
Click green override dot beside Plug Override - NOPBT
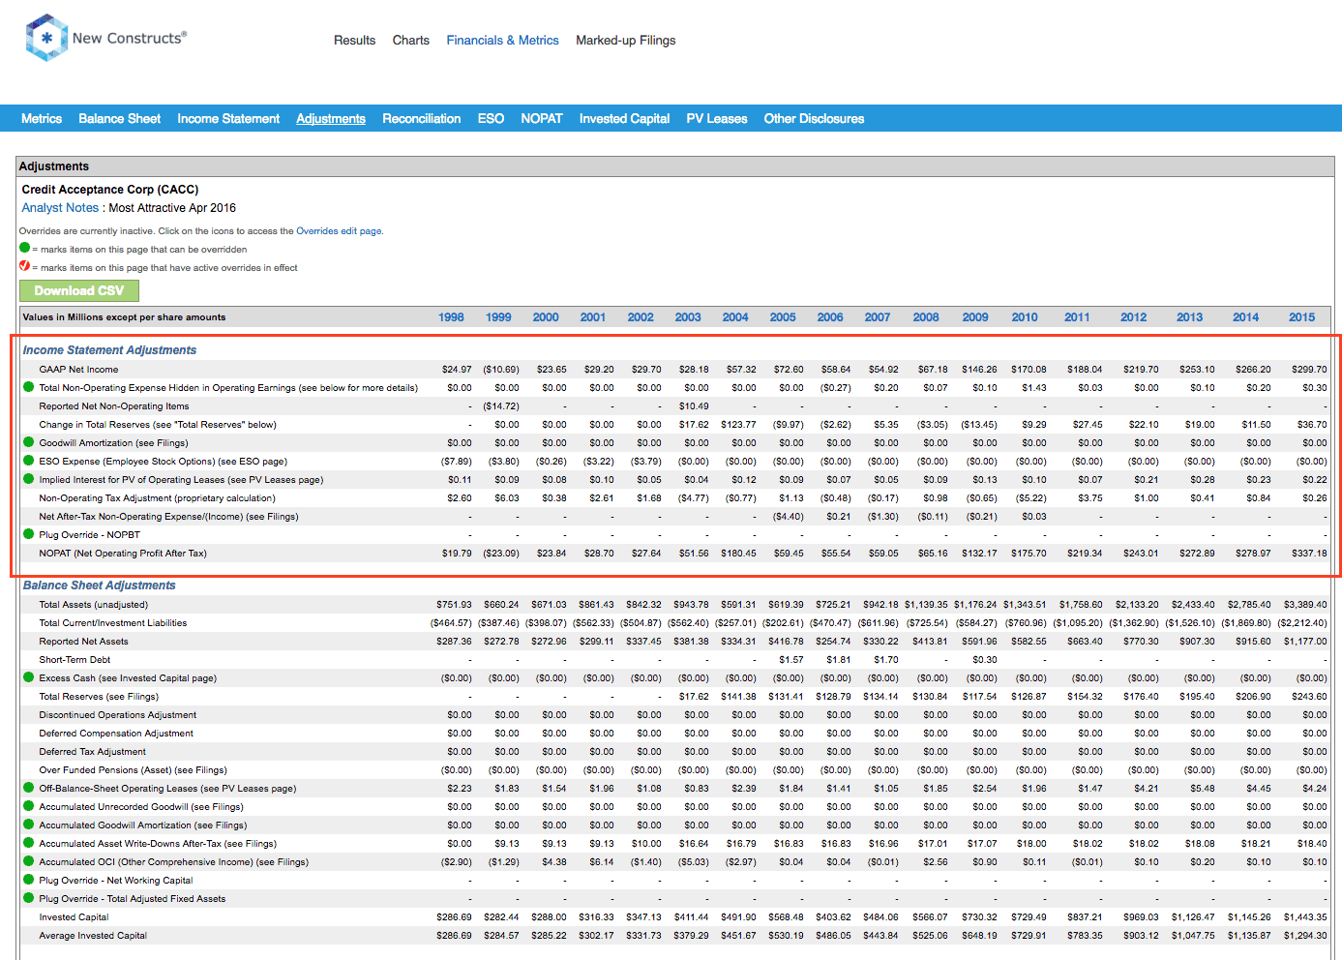click(29, 534)
